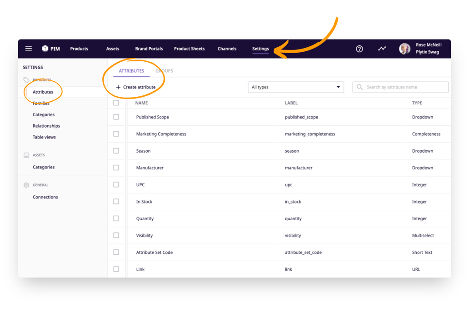Viewport: 469px width, 317px height.
Task: Check the select-all checkbox in table header
Action: (116, 103)
